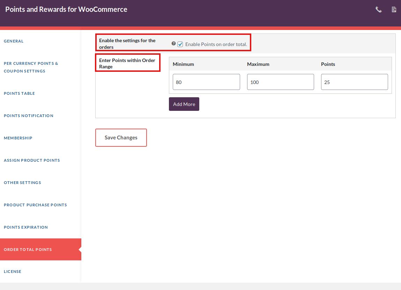Open the License tab

tap(12, 272)
